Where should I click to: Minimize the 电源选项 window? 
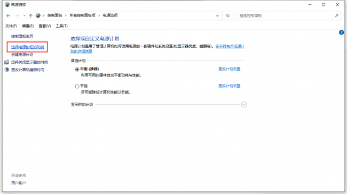pyautogui.click(x=310, y=5)
